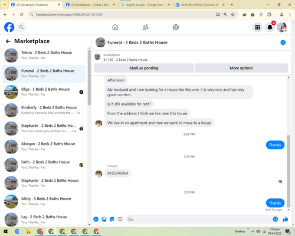
Task: Click the chat messages scrollbar
Action: [289, 171]
